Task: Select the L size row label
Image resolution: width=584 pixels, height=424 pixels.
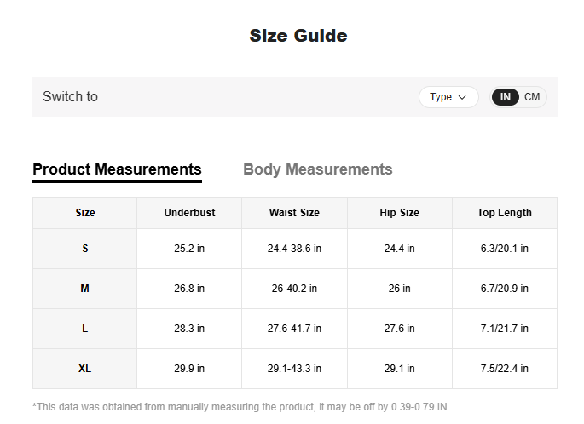Action: tap(85, 329)
